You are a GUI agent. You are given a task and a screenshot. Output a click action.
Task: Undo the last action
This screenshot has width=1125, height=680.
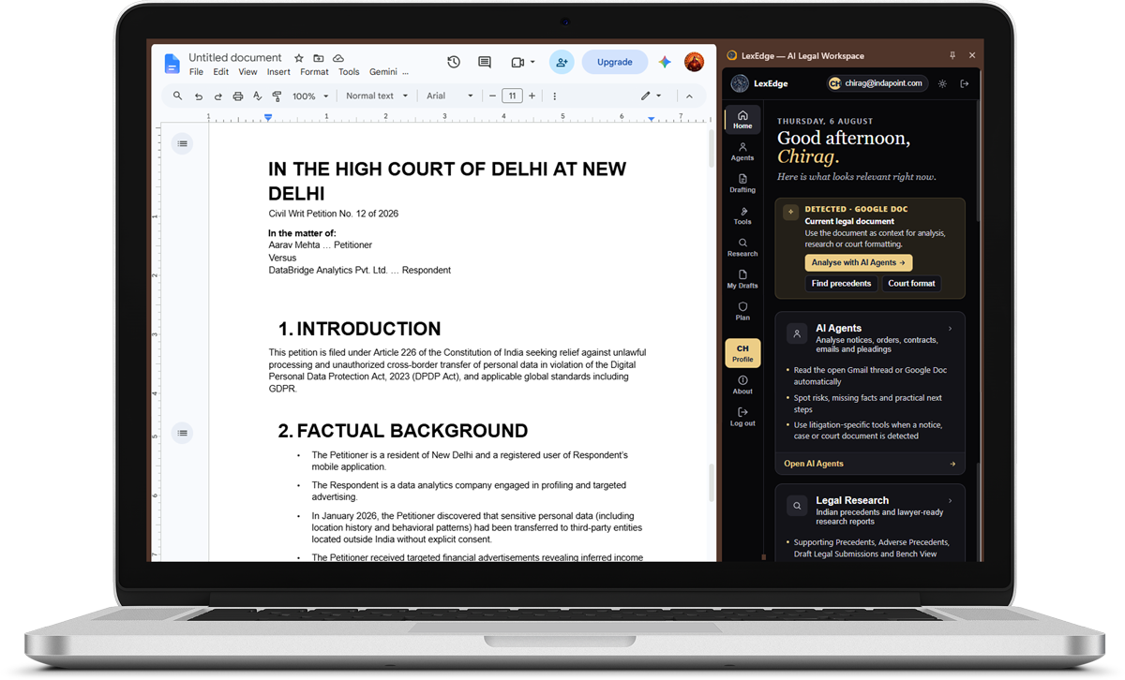[x=198, y=96]
